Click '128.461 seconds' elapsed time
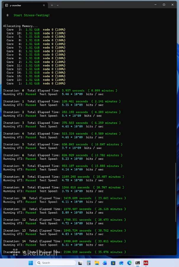The width and height of the screenshot is (179, 267). [x=75, y=101]
